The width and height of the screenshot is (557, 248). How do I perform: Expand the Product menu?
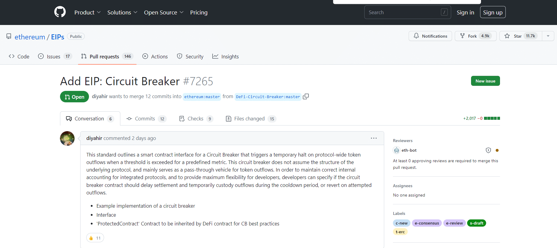pyautogui.click(x=87, y=12)
